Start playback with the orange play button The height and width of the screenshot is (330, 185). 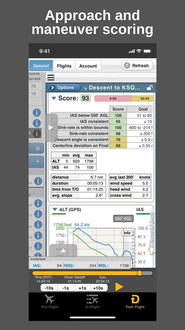(119, 287)
